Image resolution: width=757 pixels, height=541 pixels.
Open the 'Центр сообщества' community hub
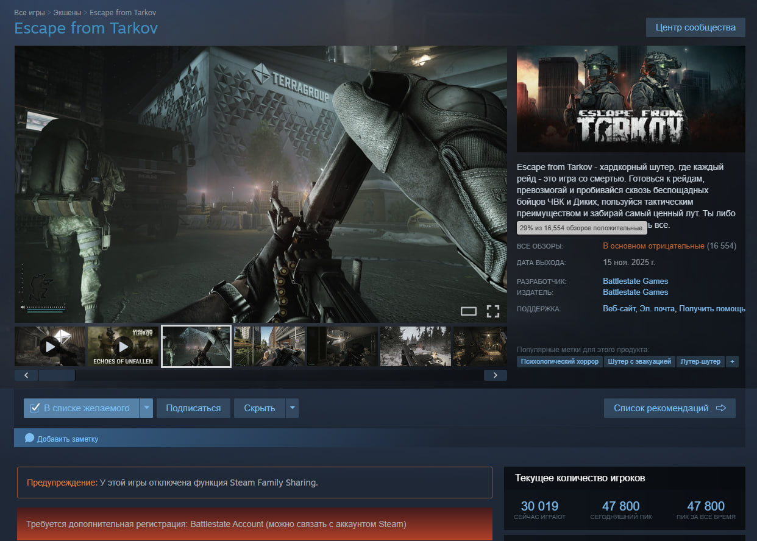point(695,27)
